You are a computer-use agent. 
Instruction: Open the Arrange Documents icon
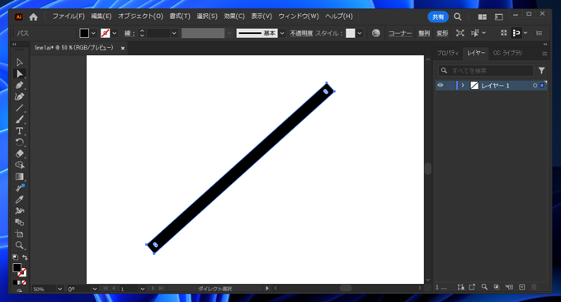point(483,17)
